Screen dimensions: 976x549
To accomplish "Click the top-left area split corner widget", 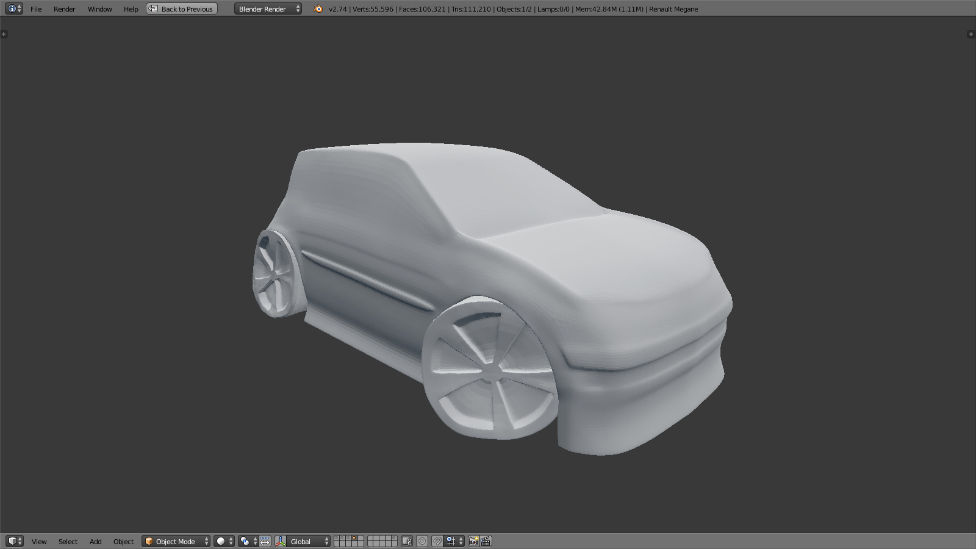I will click(x=4, y=34).
